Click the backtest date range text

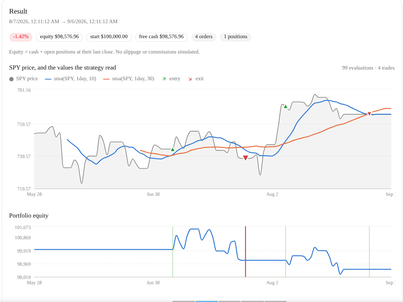63,21
